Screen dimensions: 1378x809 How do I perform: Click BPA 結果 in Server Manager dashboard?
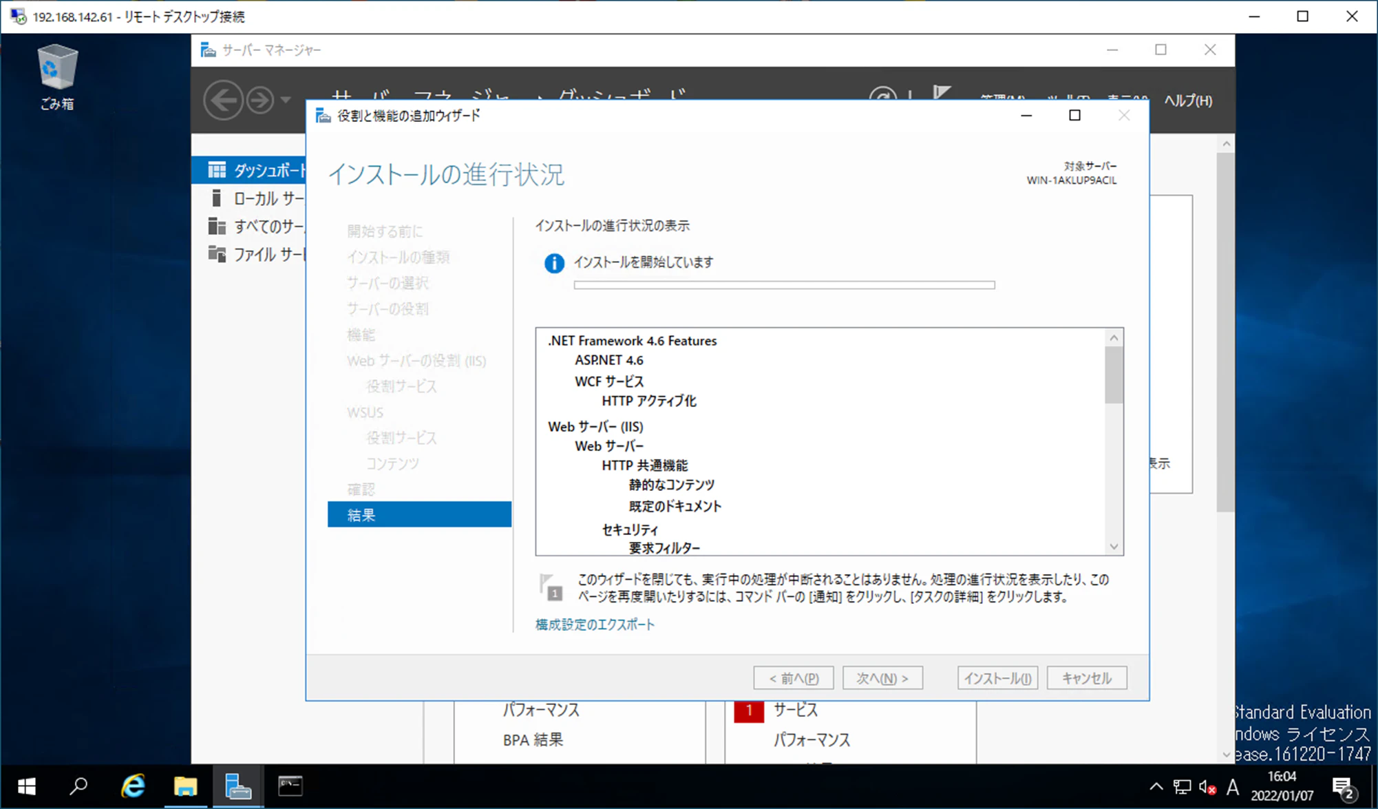(533, 740)
